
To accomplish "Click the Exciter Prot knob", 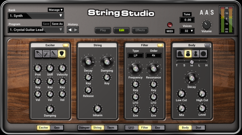I will click(x=38, y=68).
